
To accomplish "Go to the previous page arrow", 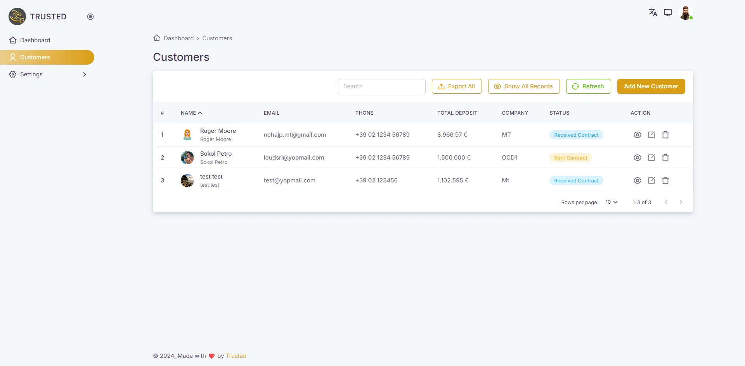I will (x=666, y=202).
